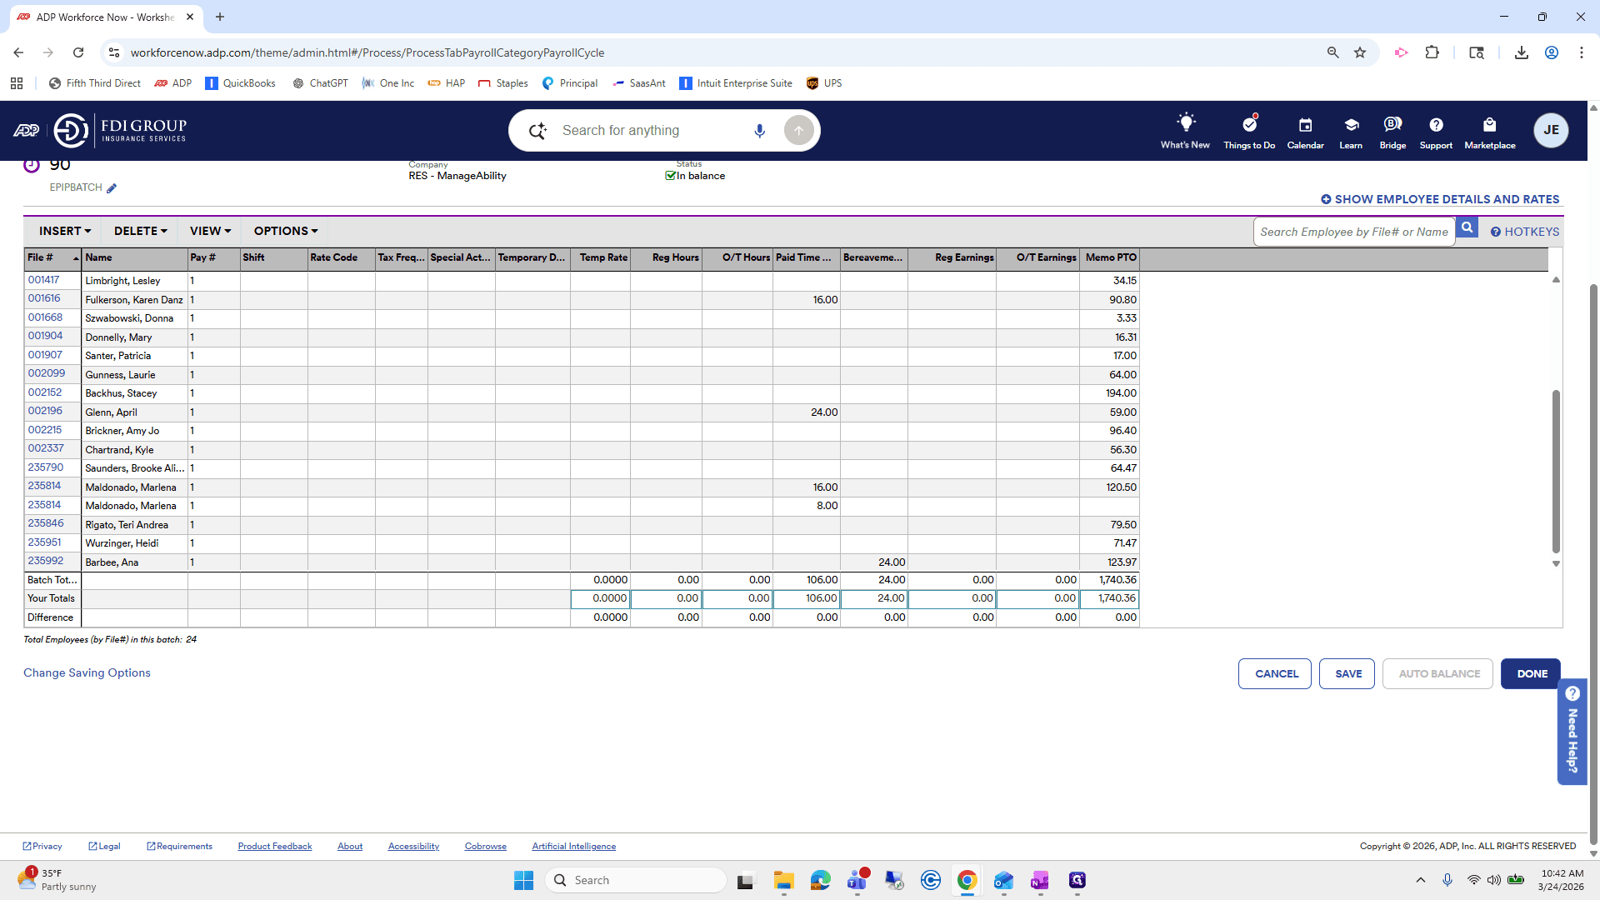Open file number 235992 link

coord(45,561)
